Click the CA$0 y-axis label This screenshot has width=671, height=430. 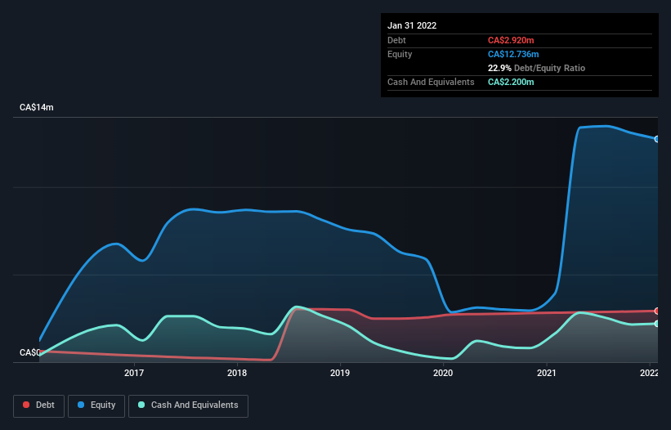29,352
